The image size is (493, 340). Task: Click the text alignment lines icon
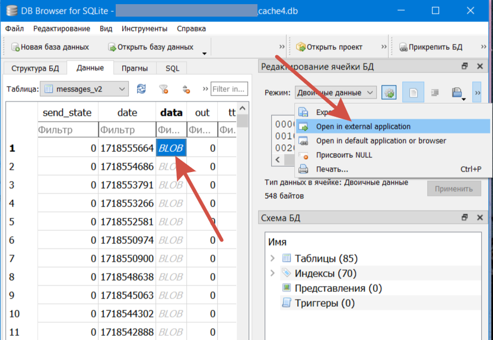[435, 93]
